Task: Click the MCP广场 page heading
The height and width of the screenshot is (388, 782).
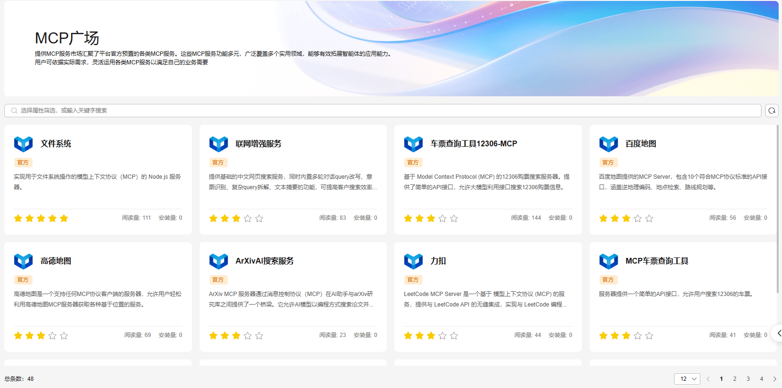Action: [x=67, y=38]
